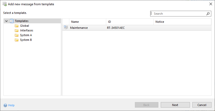Open the Interfaces folder label

point(27,30)
